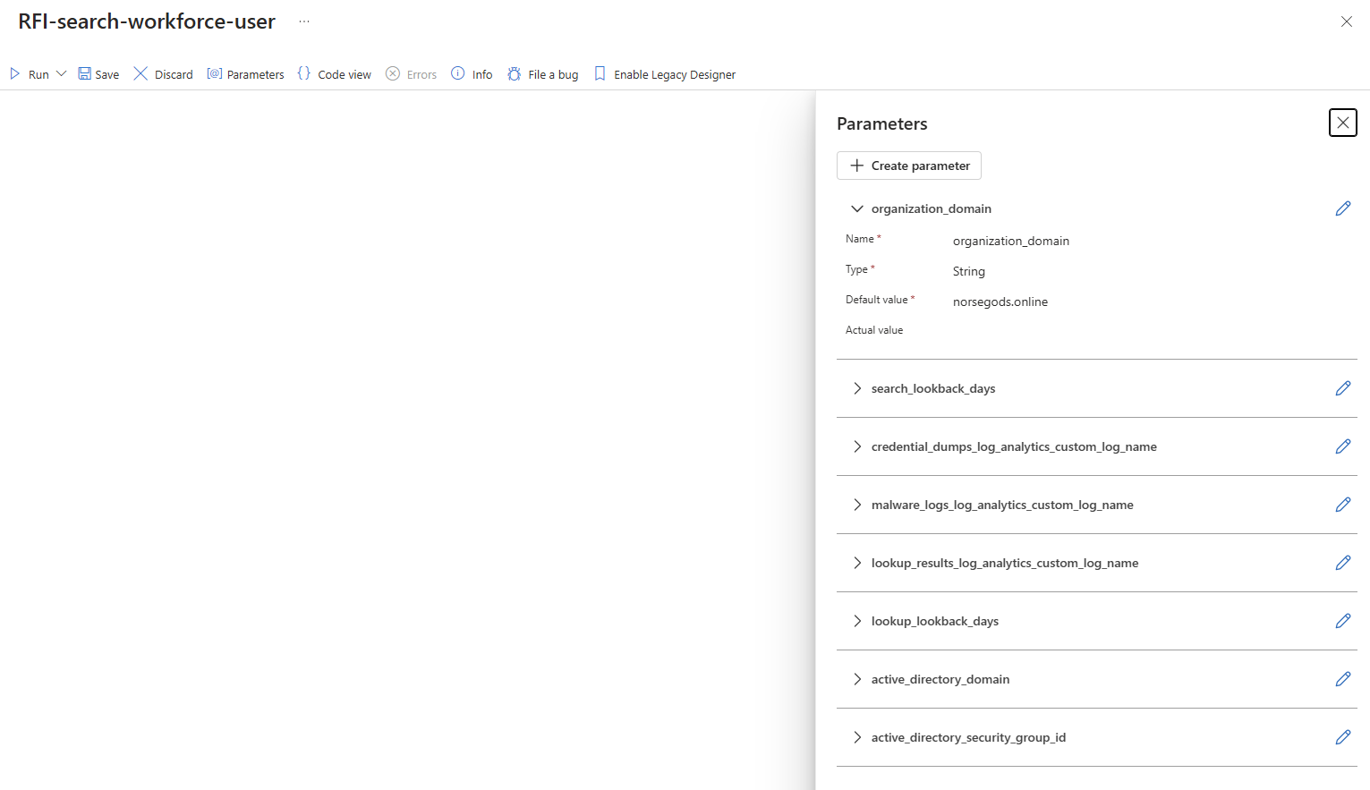Open the Info toolbar item
1370x790 pixels.
(472, 74)
